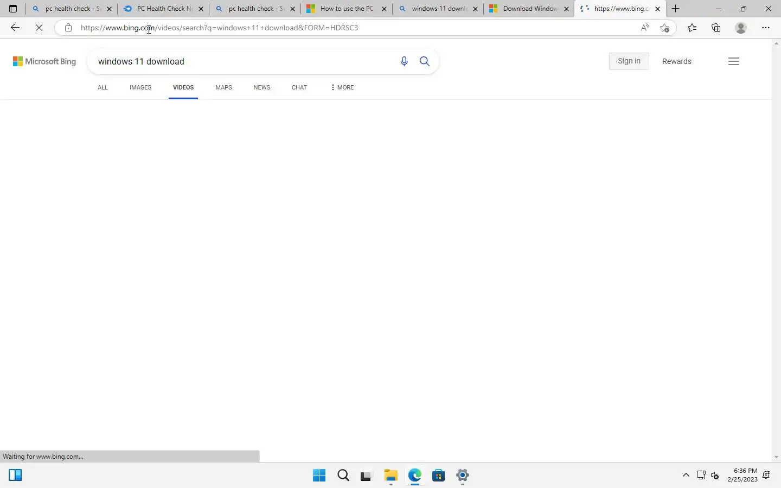This screenshot has width=781, height=488.
Task: Stop loading the page with X button
Action: tap(39, 28)
